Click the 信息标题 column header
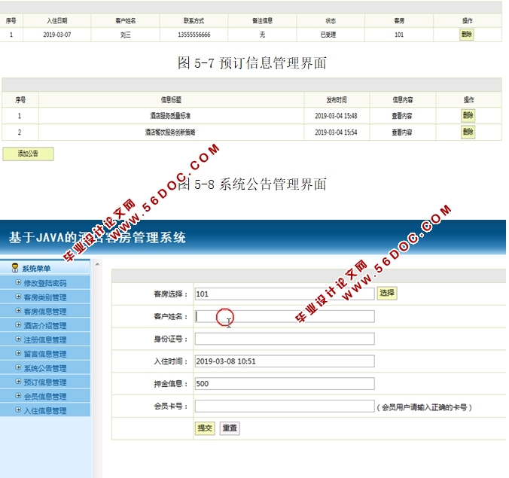 pos(171,100)
